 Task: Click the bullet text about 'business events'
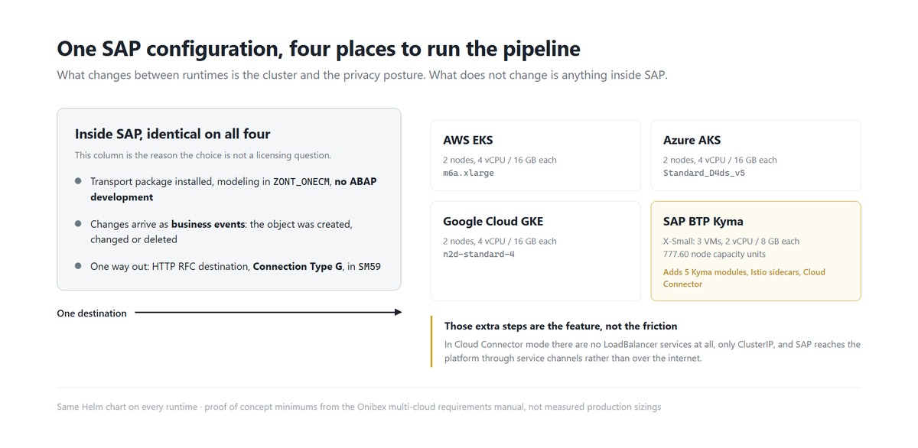click(221, 232)
